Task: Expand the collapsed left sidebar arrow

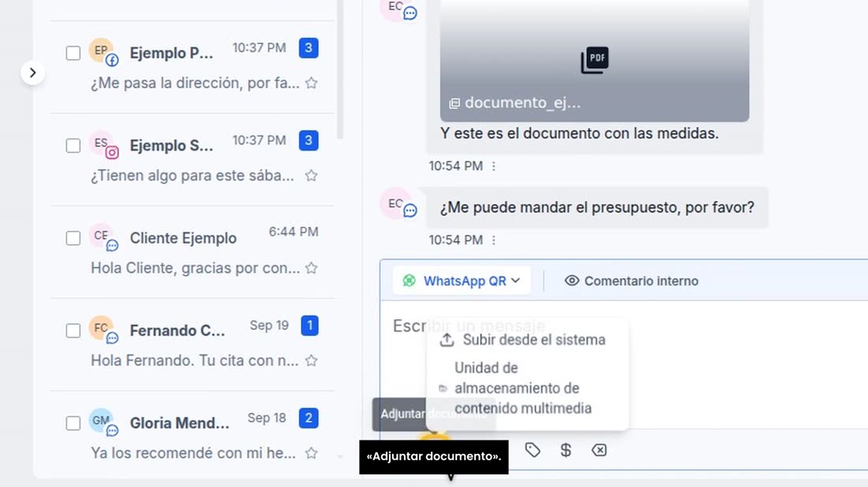Action: pyautogui.click(x=32, y=72)
